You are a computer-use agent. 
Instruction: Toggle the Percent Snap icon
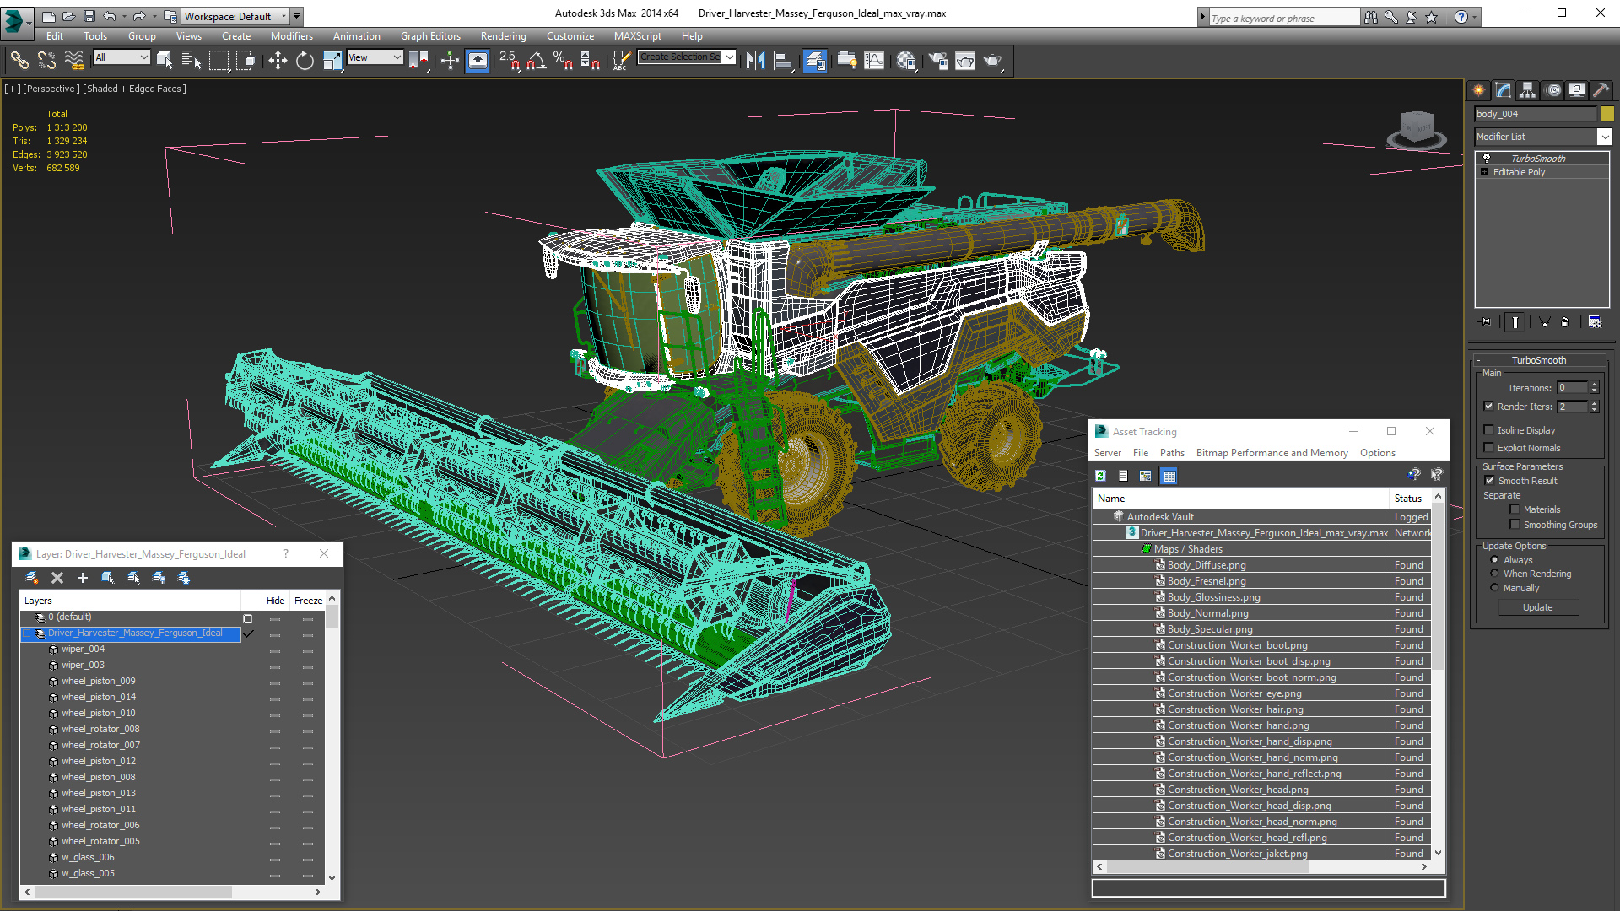point(563,60)
